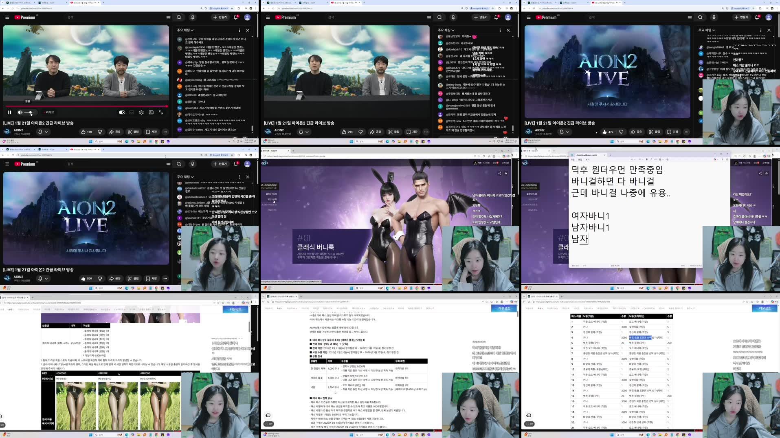Open the subscription bell settings chevron
Screen dimensions: 780x438
pyautogui.click(x=46, y=132)
